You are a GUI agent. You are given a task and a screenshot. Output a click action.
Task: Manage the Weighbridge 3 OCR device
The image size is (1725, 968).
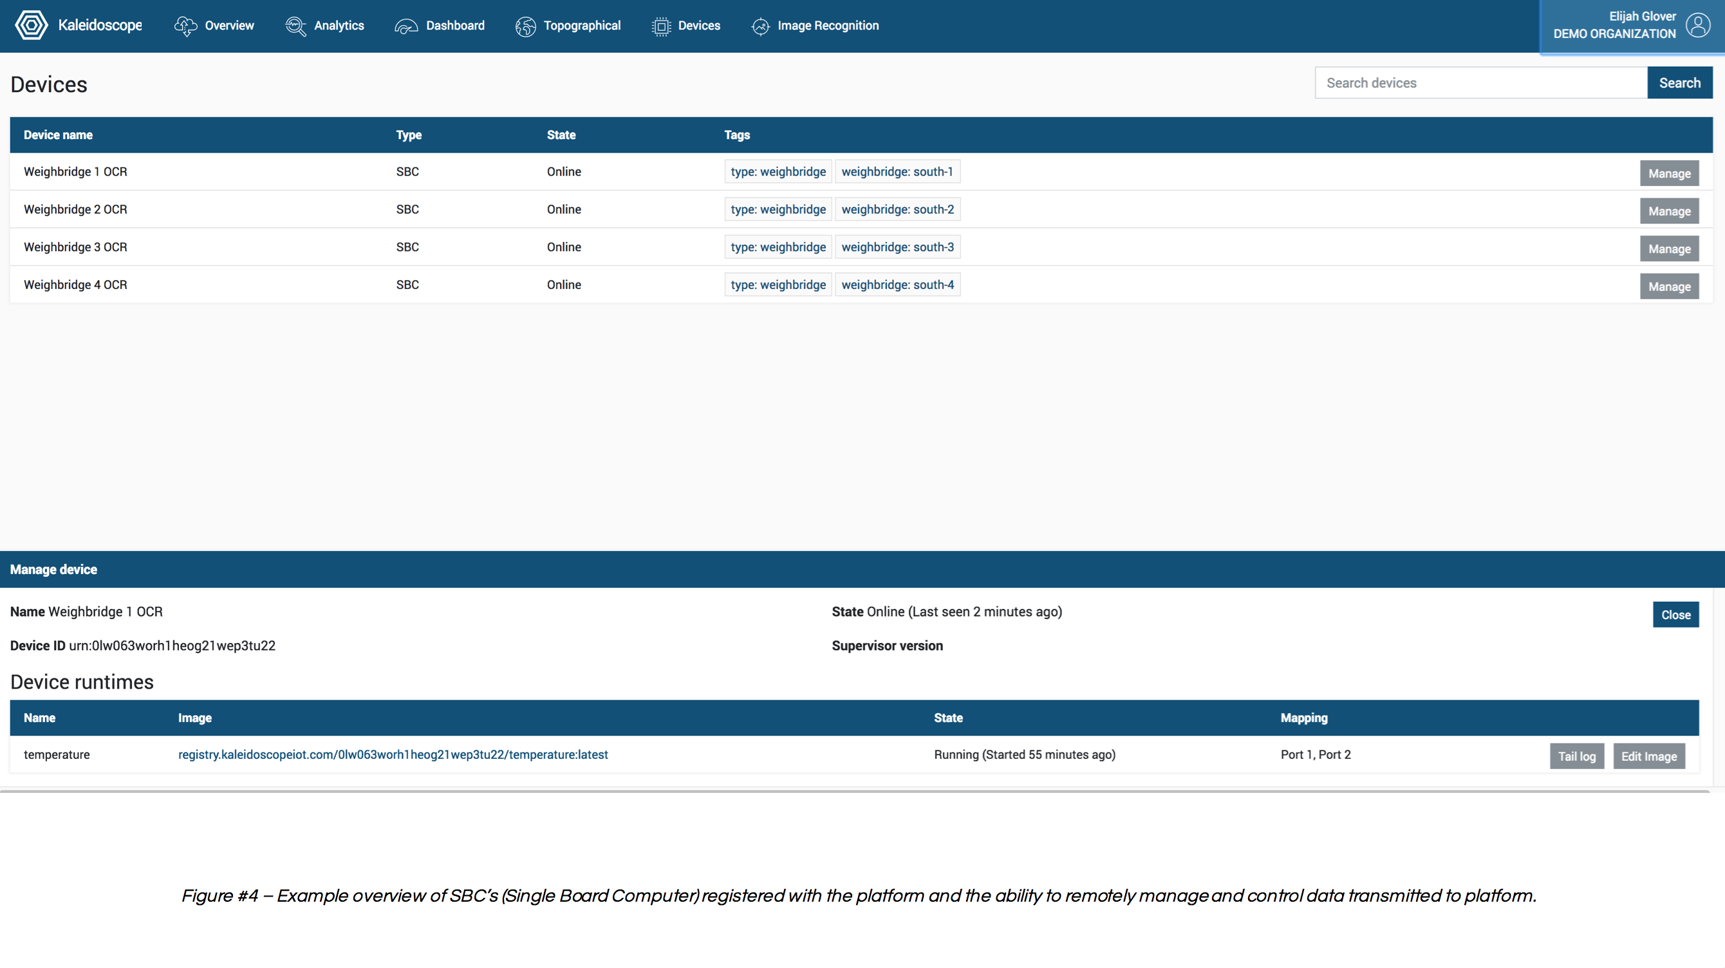1670,249
